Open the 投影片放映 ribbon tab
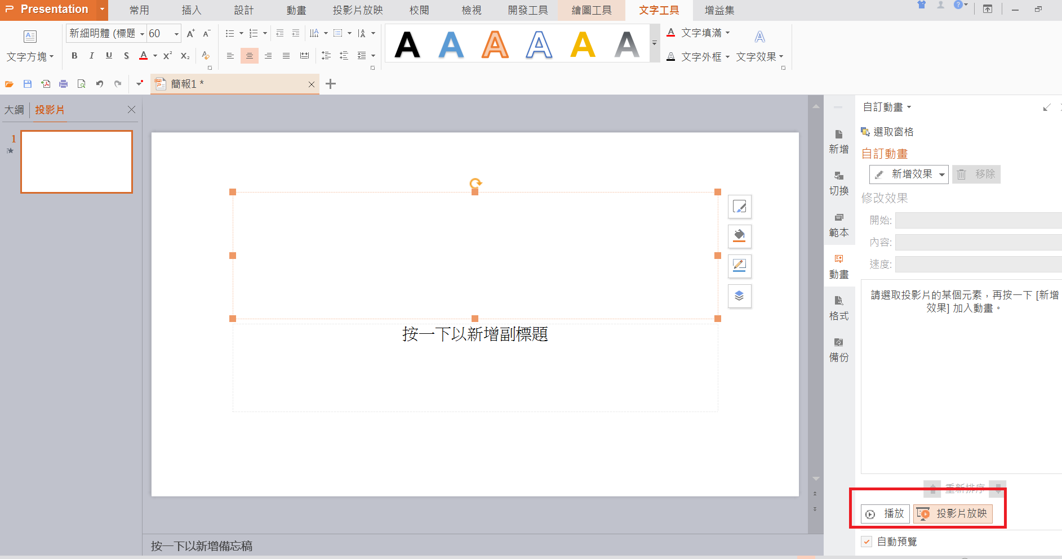Image resolution: width=1062 pixels, height=559 pixels. pyautogui.click(x=358, y=10)
